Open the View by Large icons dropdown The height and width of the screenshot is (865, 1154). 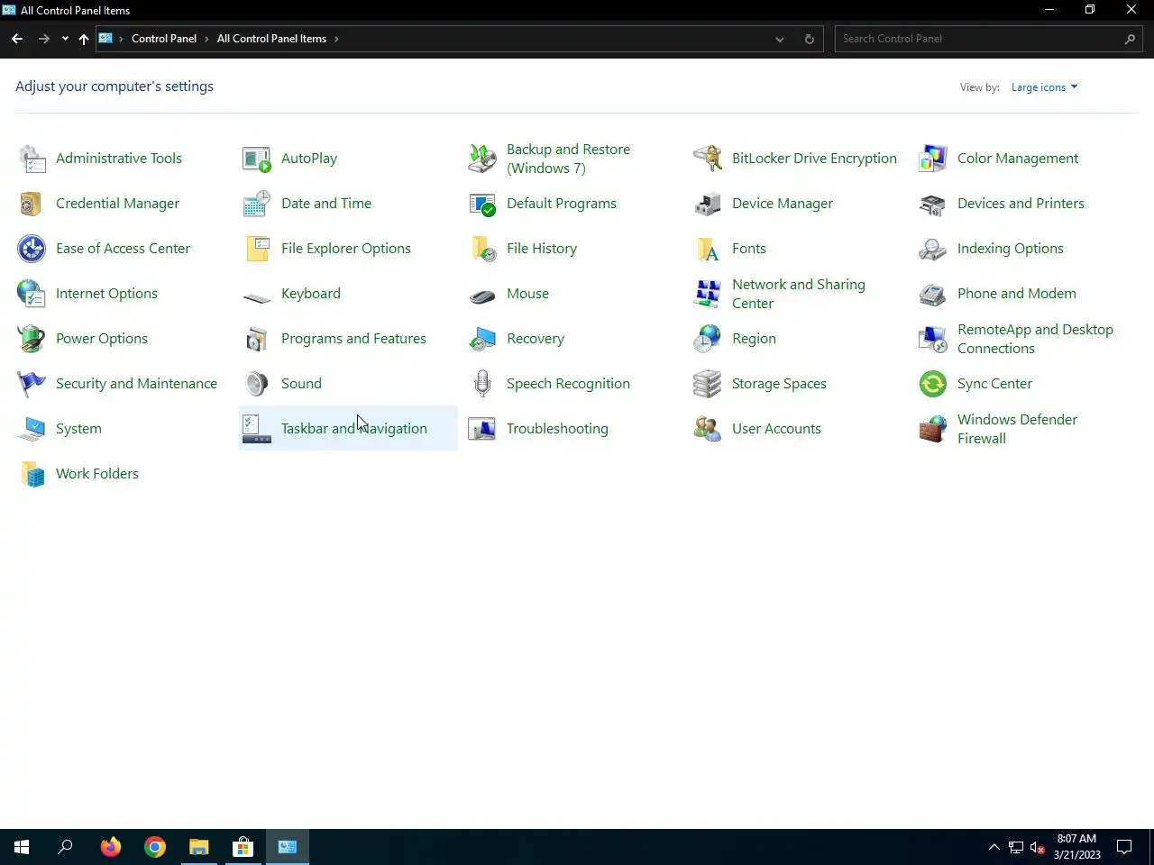click(1044, 87)
